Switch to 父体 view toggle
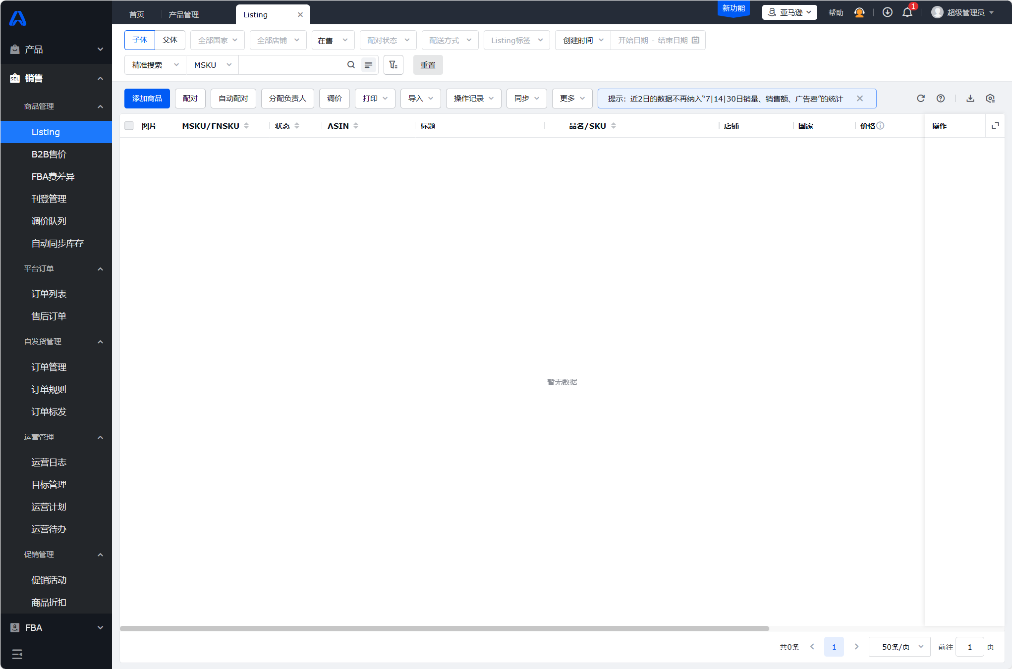This screenshot has width=1012, height=669. pos(169,40)
